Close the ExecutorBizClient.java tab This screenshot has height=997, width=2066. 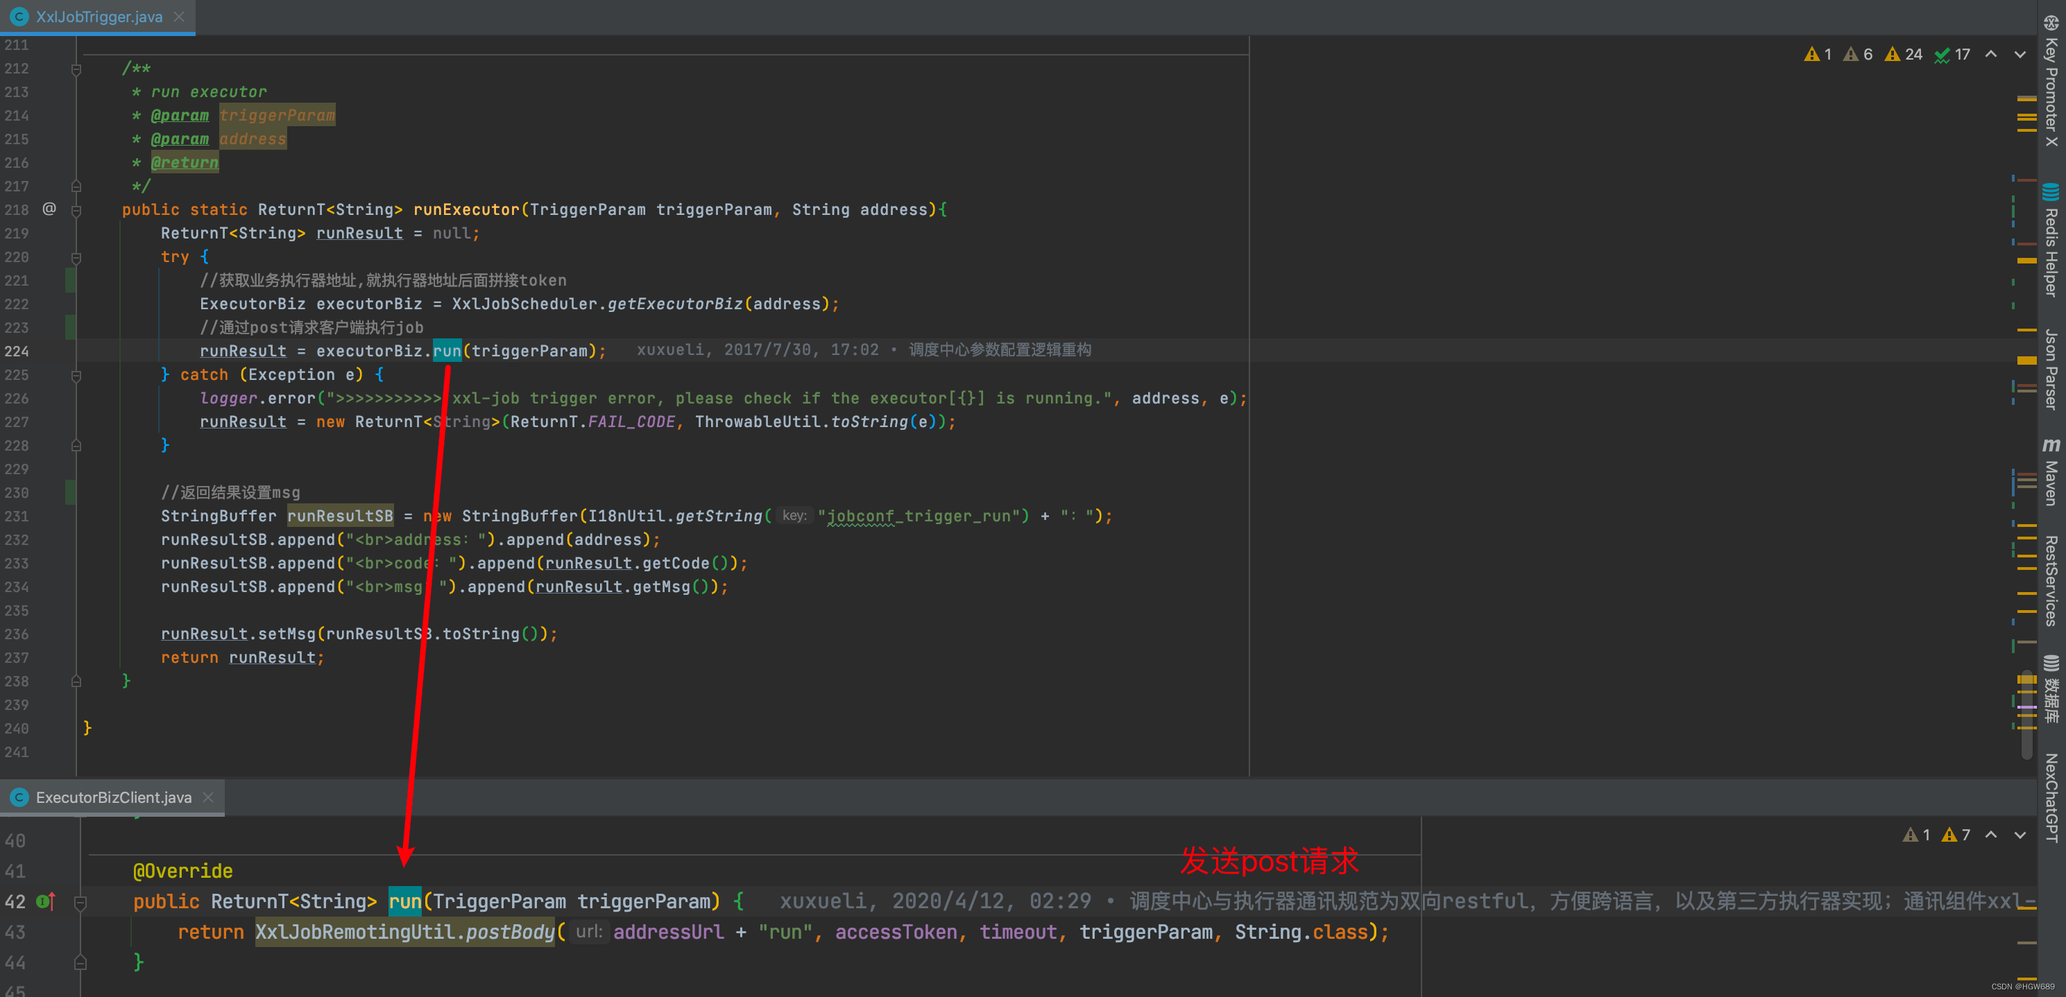[x=207, y=797]
